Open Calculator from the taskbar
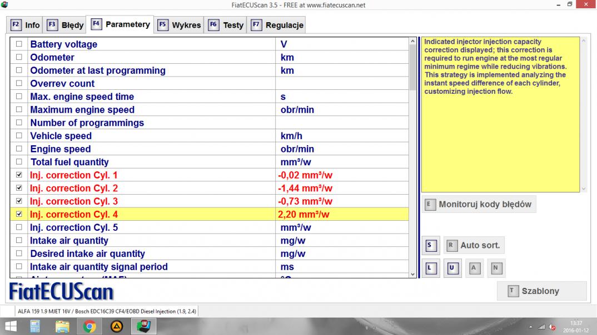 click(36, 326)
